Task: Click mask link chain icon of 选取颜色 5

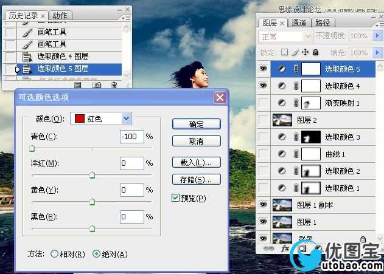Action: [296, 69]
